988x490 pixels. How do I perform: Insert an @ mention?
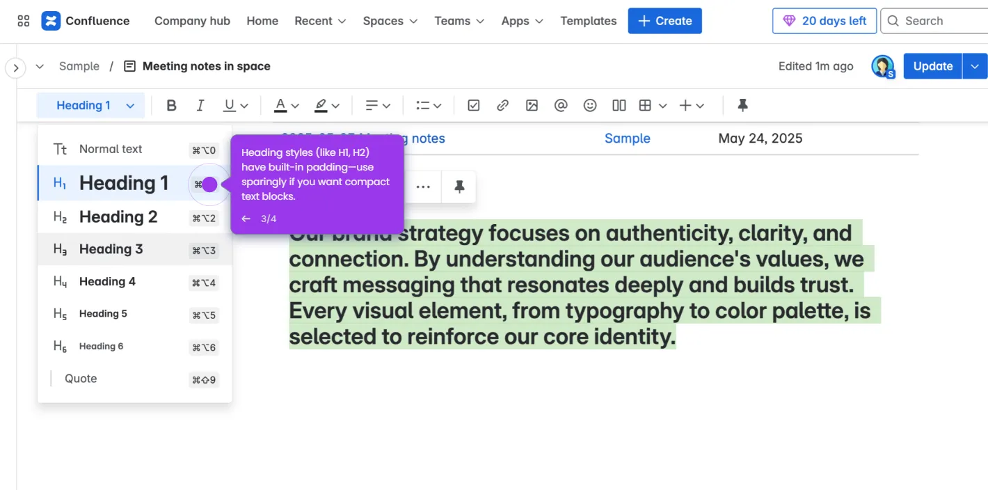coord(561,106)
